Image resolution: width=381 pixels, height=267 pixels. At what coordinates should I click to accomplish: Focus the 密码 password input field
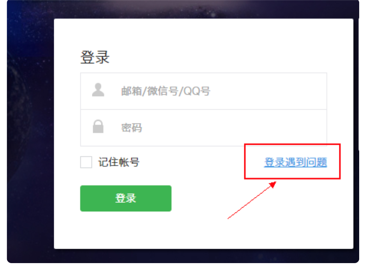coord(203,128)
